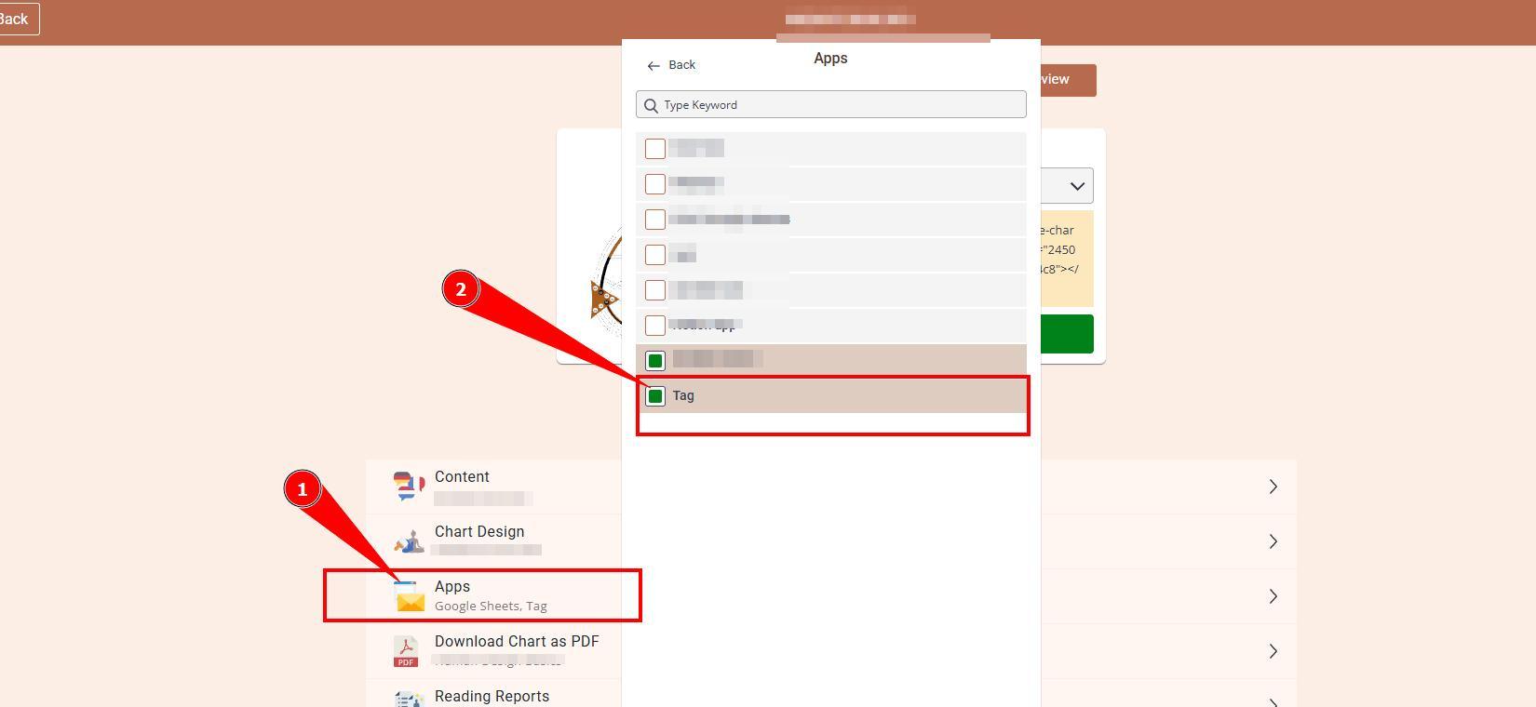The width and height of the screenshot is (1536, 707).
Task: Click the Reading Reports icon
Action: 409,699
